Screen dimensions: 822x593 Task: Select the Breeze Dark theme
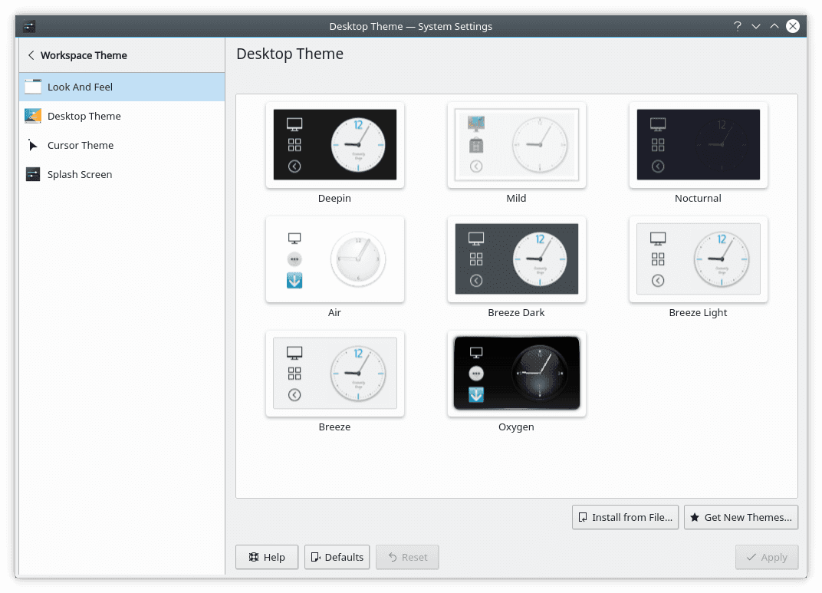tap(516, 259)
